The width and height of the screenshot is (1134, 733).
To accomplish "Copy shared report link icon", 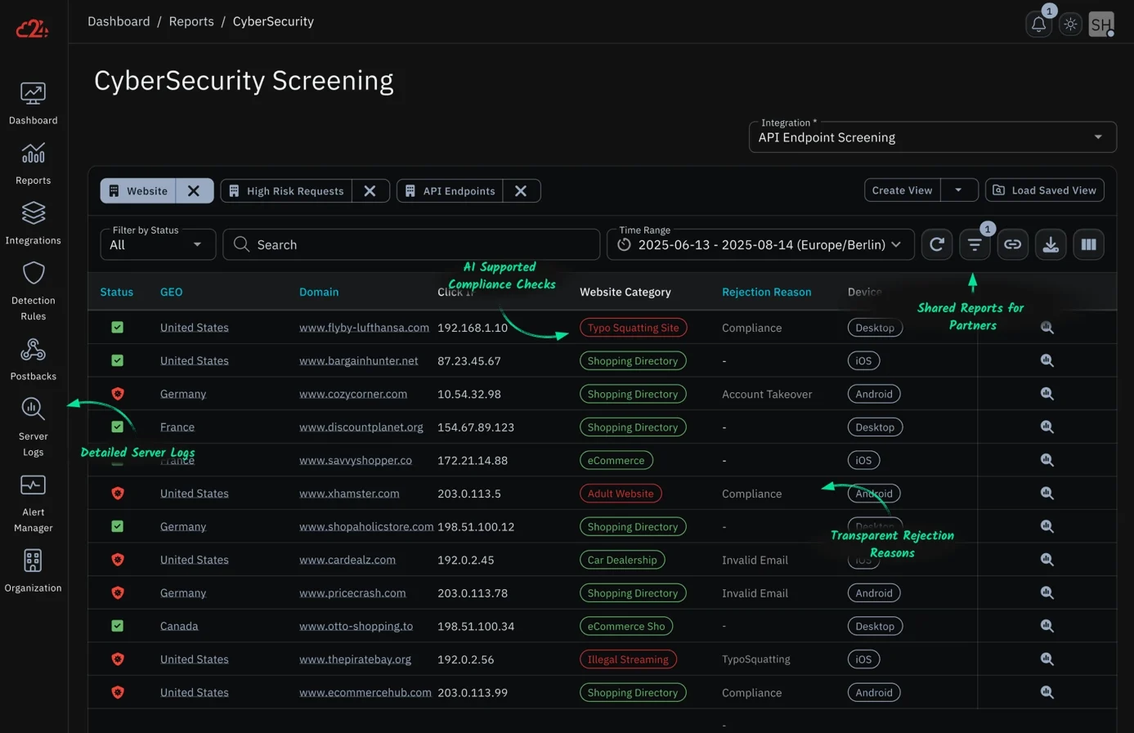I will (x=1012, y=244).
